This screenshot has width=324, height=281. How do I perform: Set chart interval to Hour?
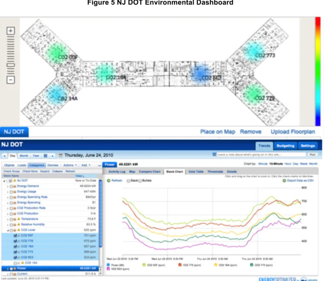click(x=288, y=164)
